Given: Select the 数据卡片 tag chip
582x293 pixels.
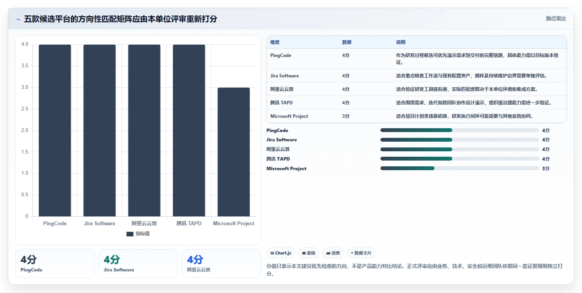Looking at the screenshot, I should click(361, 253).
